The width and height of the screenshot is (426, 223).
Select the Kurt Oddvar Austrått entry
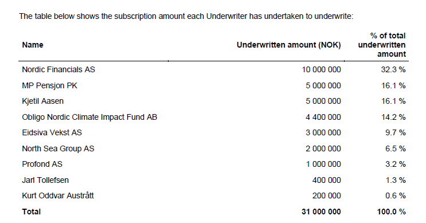click(x=58, y=195)
